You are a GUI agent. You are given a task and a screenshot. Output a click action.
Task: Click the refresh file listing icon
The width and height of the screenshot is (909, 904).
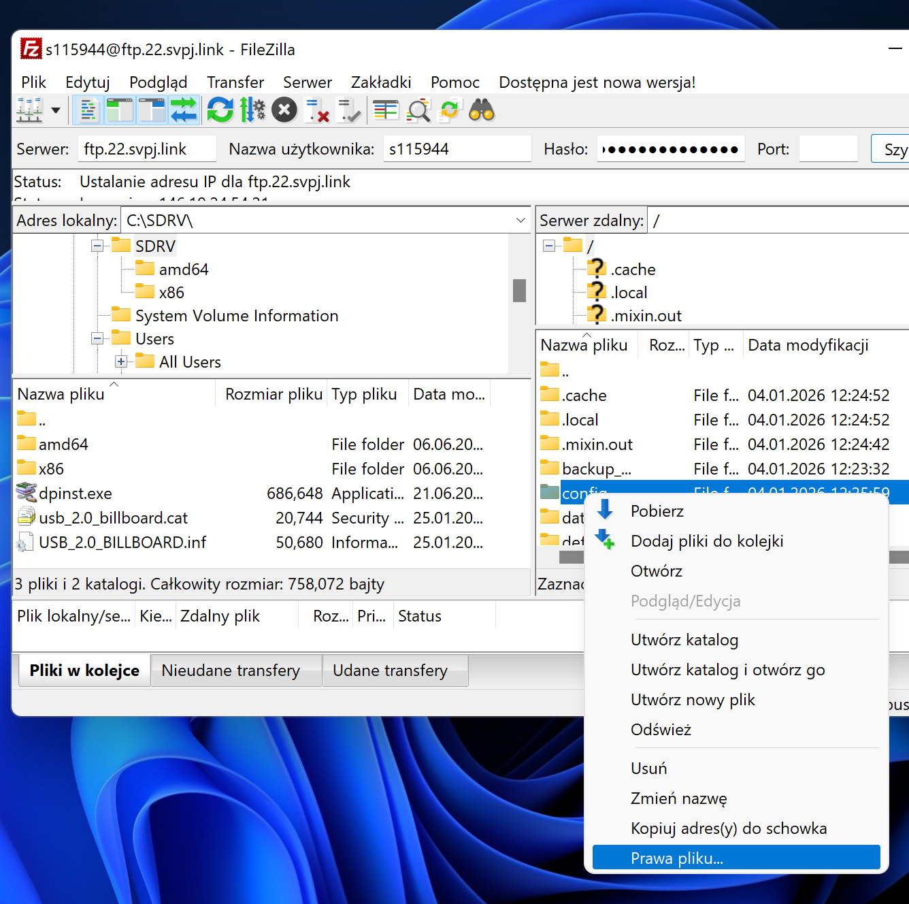click(x=220, y=110)
